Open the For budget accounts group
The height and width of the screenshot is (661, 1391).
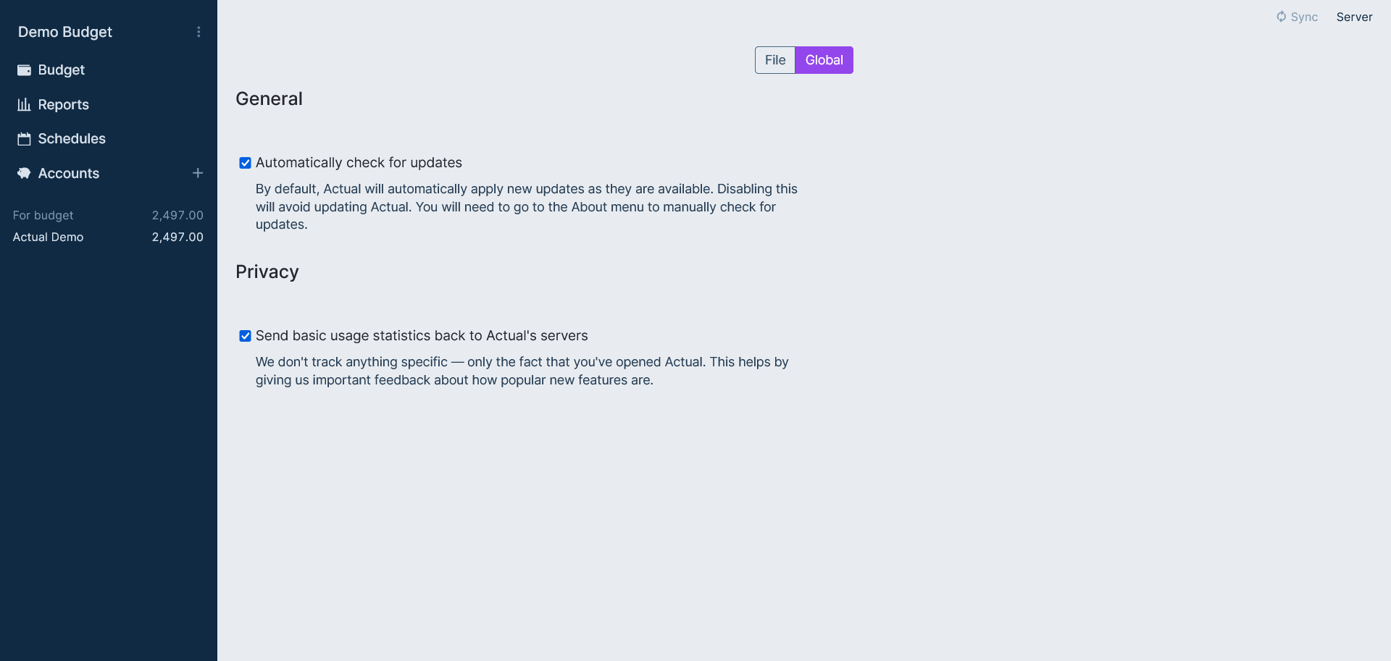(43, 215)
